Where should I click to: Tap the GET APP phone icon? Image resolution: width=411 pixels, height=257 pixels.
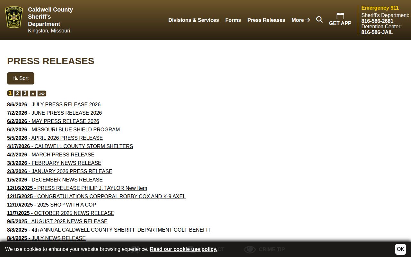[x=340, y=16]
